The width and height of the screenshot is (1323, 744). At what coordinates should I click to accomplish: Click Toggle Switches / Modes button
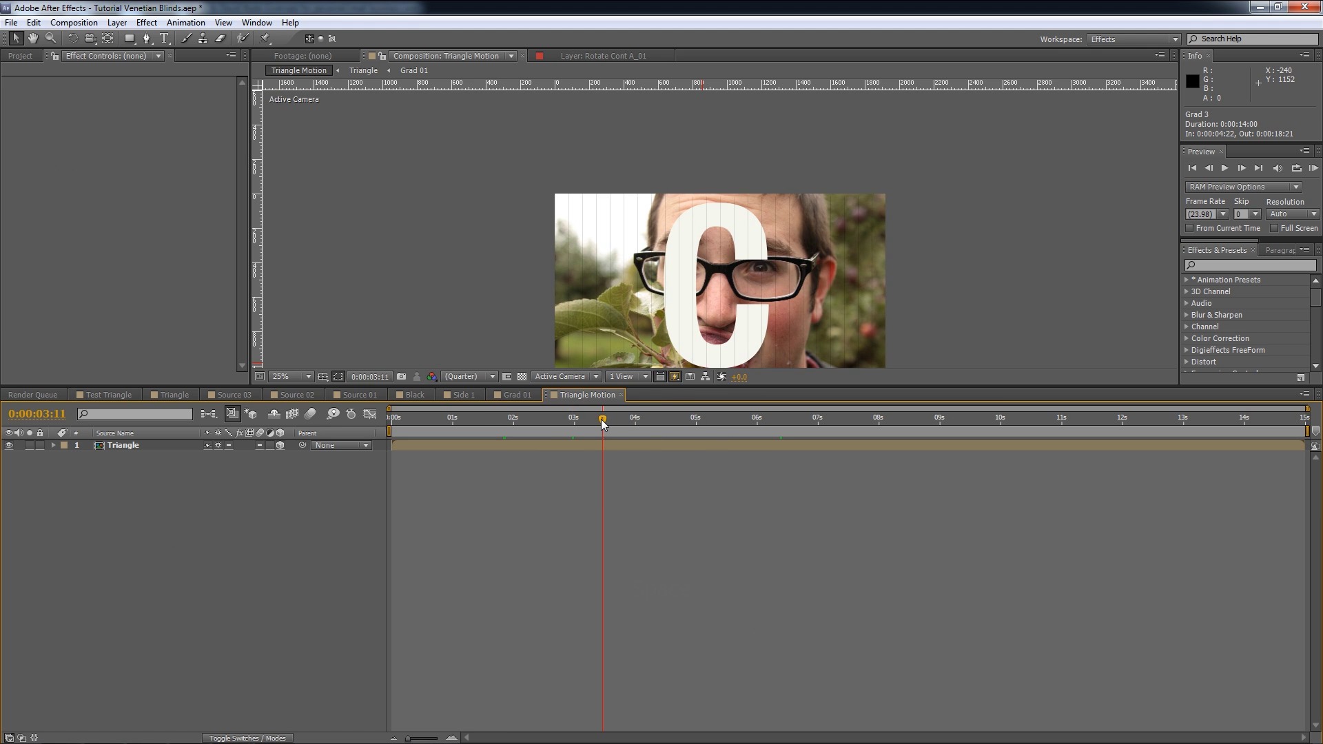pyautogui.click(x=247, y=738)
